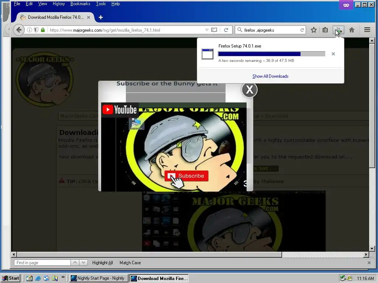
Task: Open the History menu
Action: click(x=59, y=4)
